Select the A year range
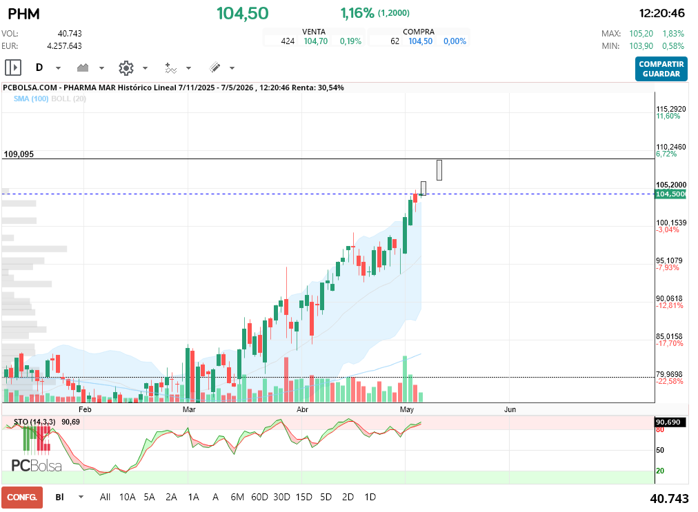Screen dimensions: 698x512 coord(215,497)
